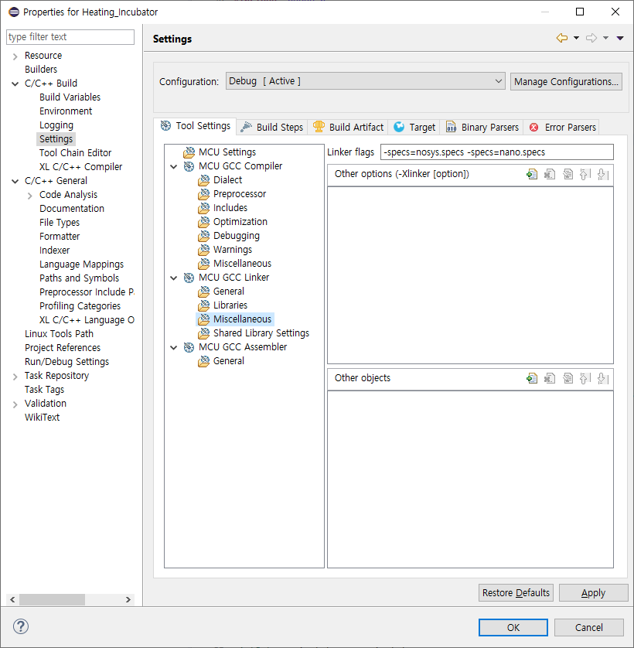Open Forward history dropdown arrow
Image resolution: width=634 pixels, height=648 pixels.
click(x=605, y=38)
